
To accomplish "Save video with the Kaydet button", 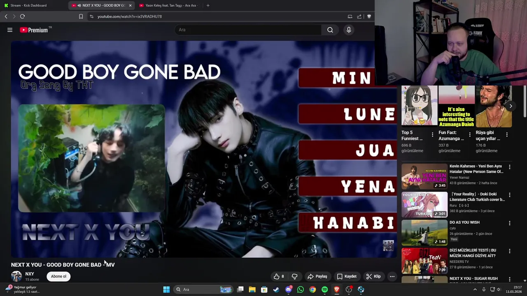I will click(347, 276).
